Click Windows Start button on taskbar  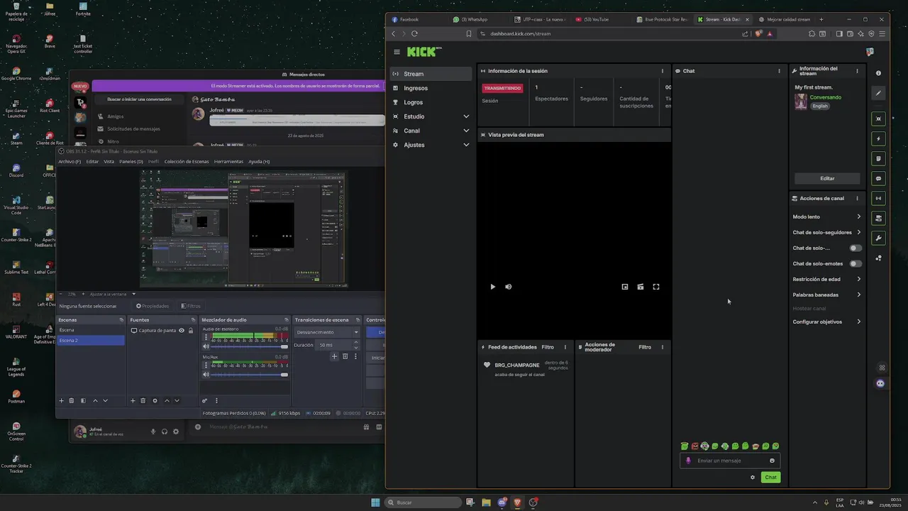[375, 502]
